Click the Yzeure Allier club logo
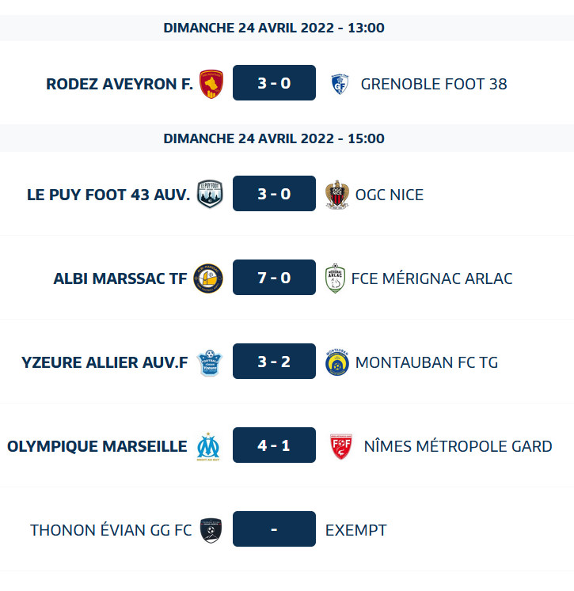The image size is (574, 591). click(x=209, y=362)
